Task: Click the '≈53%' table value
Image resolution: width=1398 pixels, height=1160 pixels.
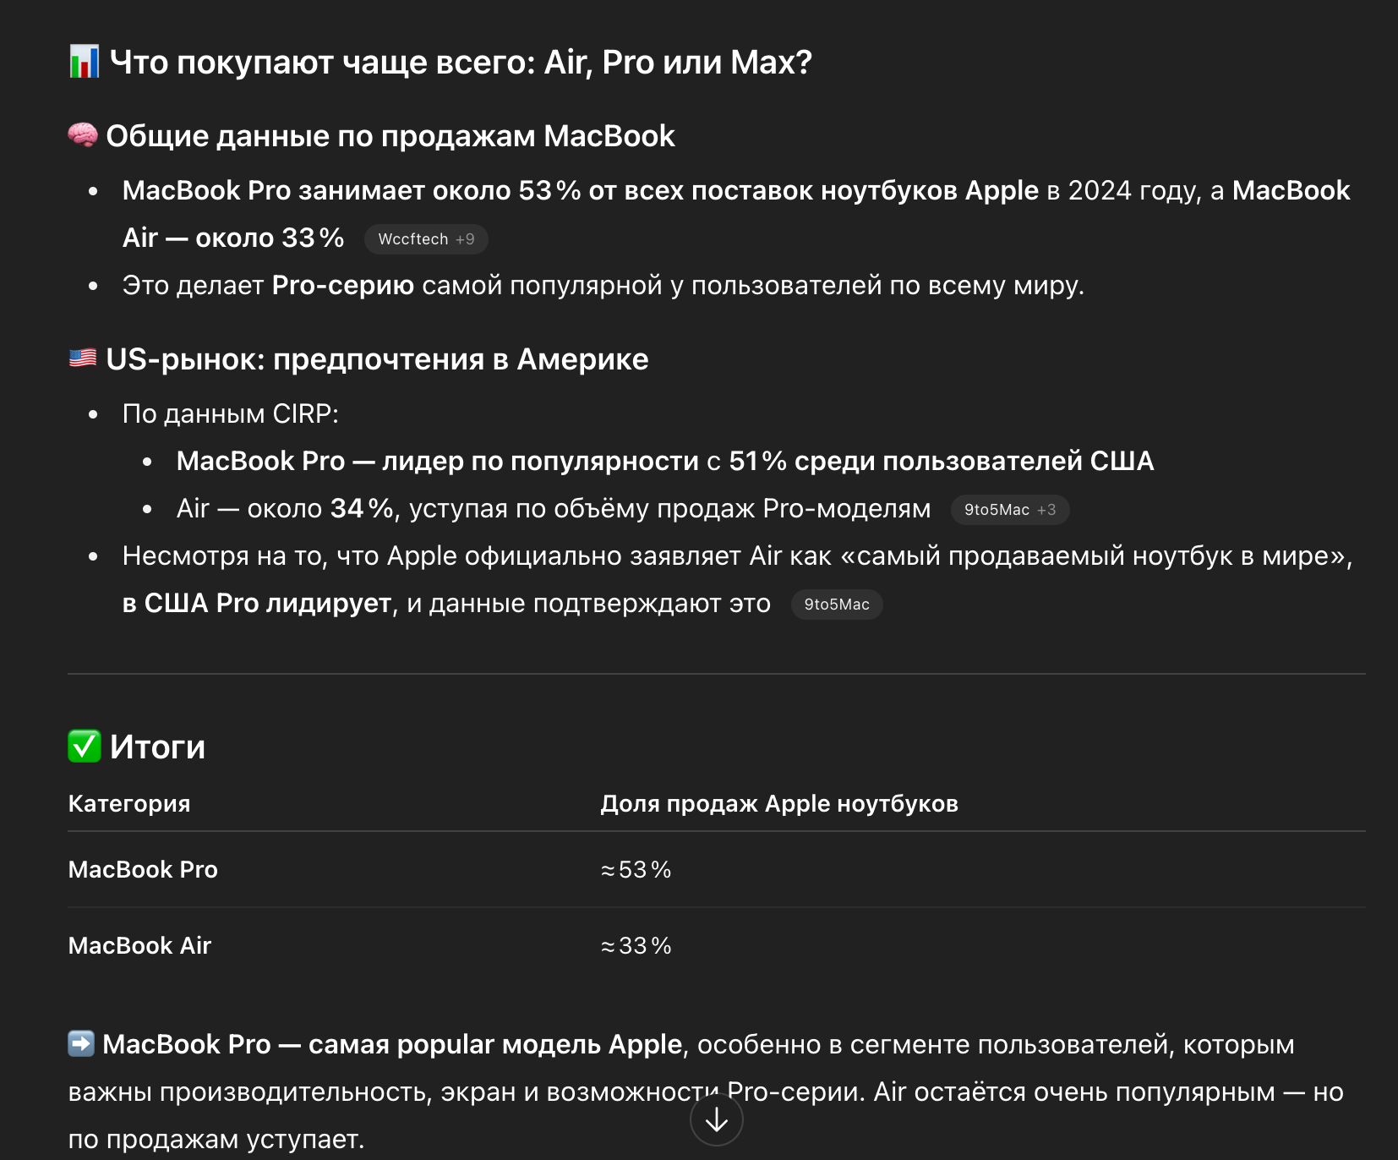Action: pos(636,869)
